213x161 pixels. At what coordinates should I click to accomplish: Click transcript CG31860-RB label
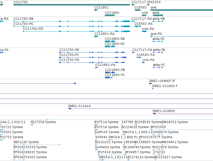pyautogui.click(x=115, y=39)
